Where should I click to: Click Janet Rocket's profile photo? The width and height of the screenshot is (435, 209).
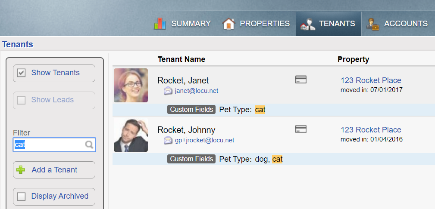click(x=131, y=85)
